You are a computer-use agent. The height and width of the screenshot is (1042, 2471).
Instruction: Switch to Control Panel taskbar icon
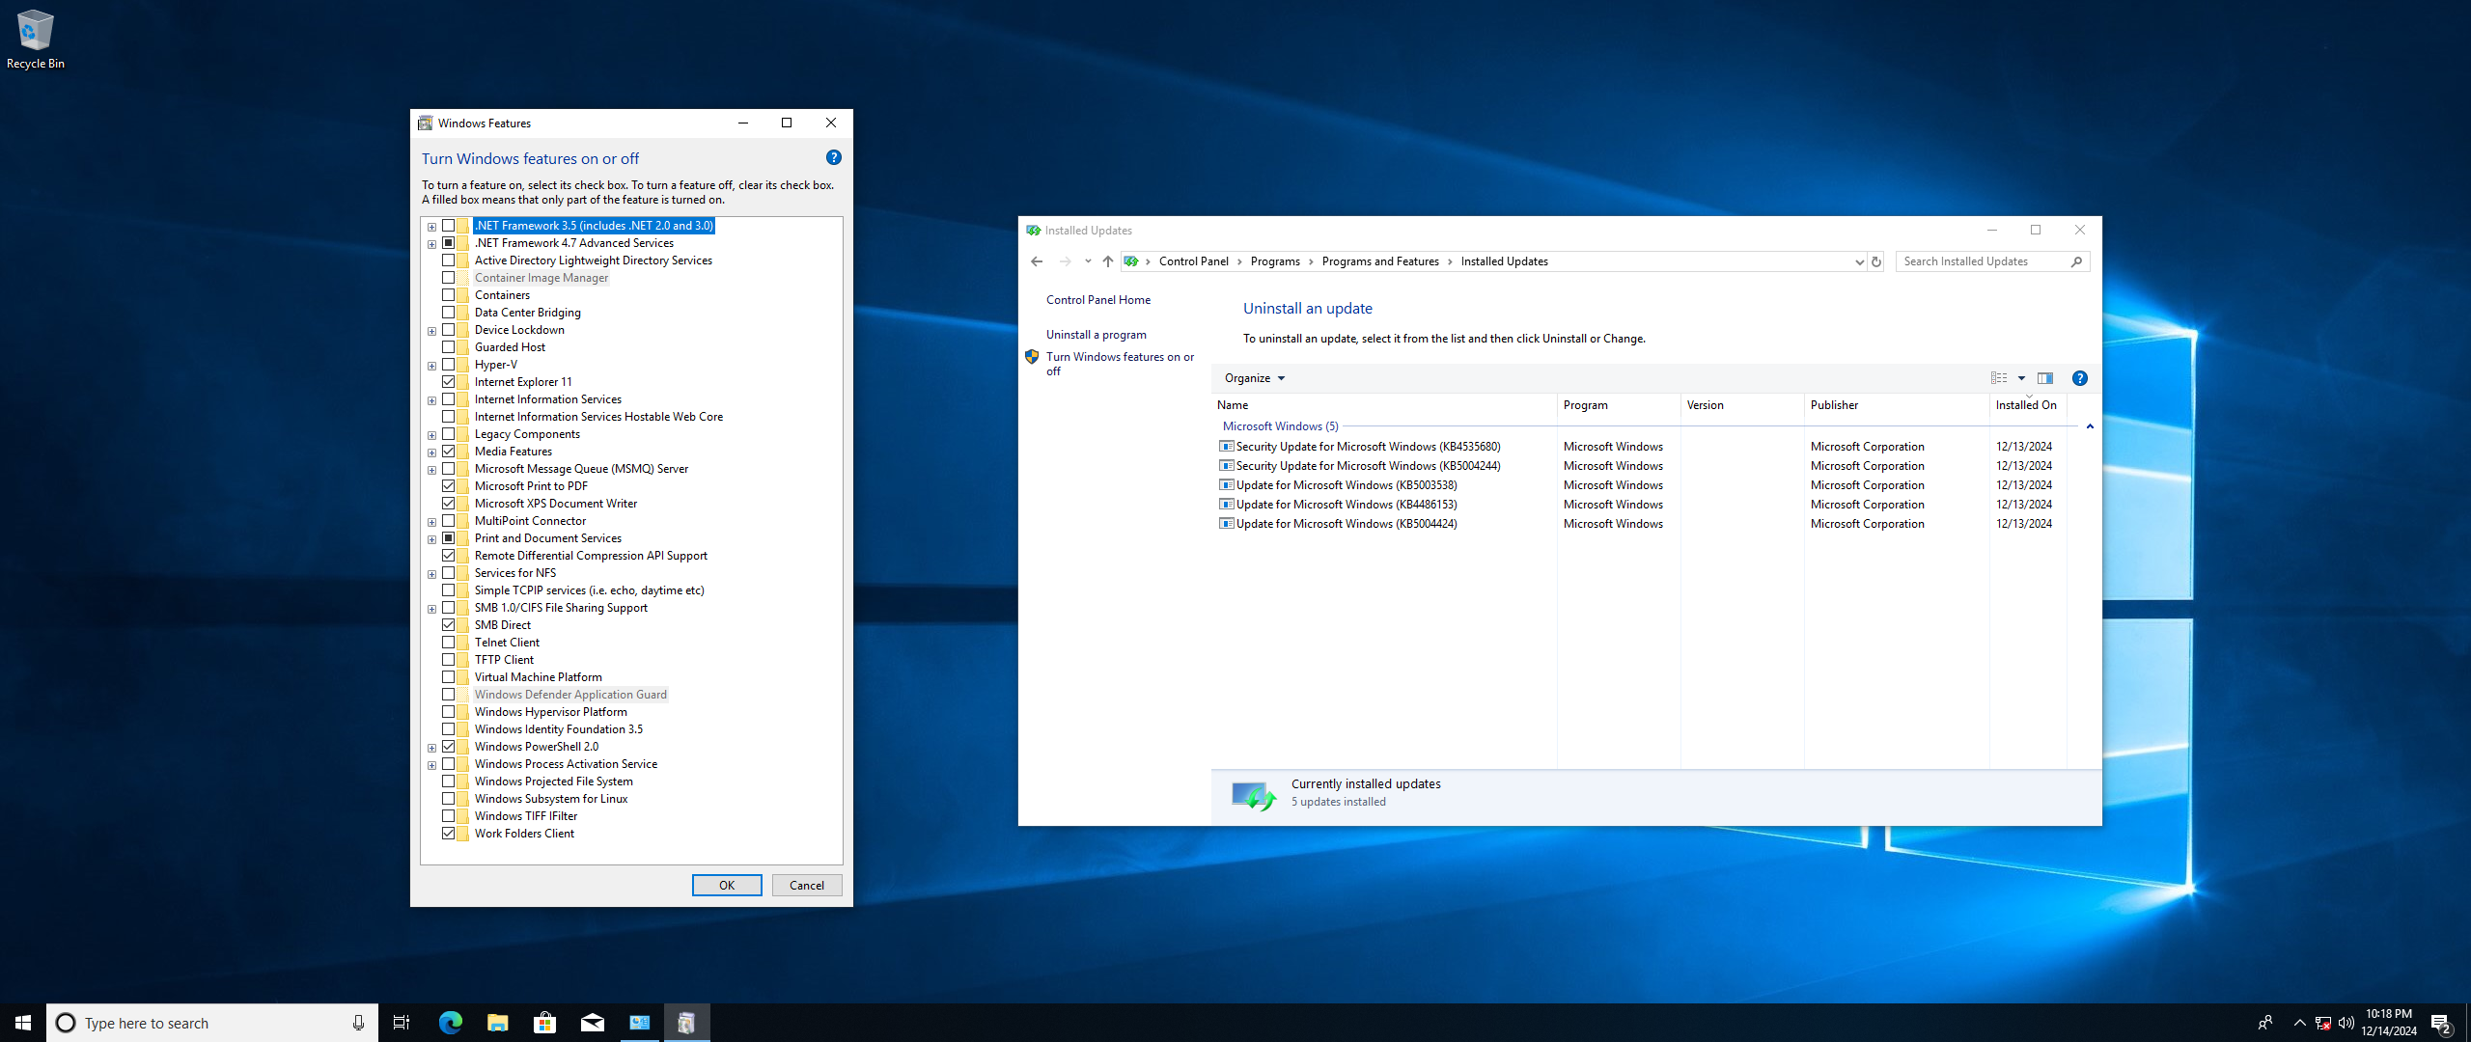click(x=640, y=1023)
